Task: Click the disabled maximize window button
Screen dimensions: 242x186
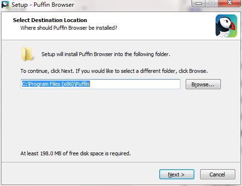Action: pyautogui.click(x=212, y=3)
